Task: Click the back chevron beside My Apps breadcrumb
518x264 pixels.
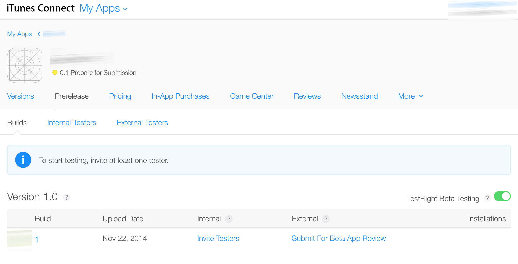Action: (39, 34)
